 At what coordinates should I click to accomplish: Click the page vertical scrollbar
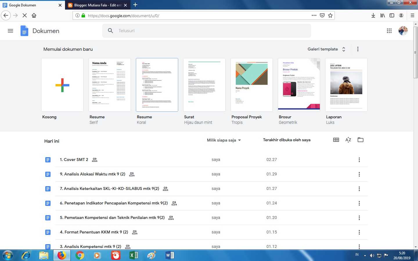coord(415,52)
